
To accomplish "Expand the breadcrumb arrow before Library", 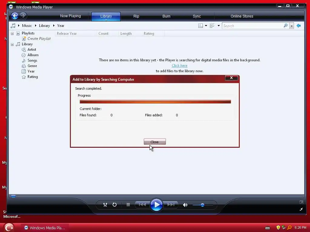I will (x=36, y=25).
